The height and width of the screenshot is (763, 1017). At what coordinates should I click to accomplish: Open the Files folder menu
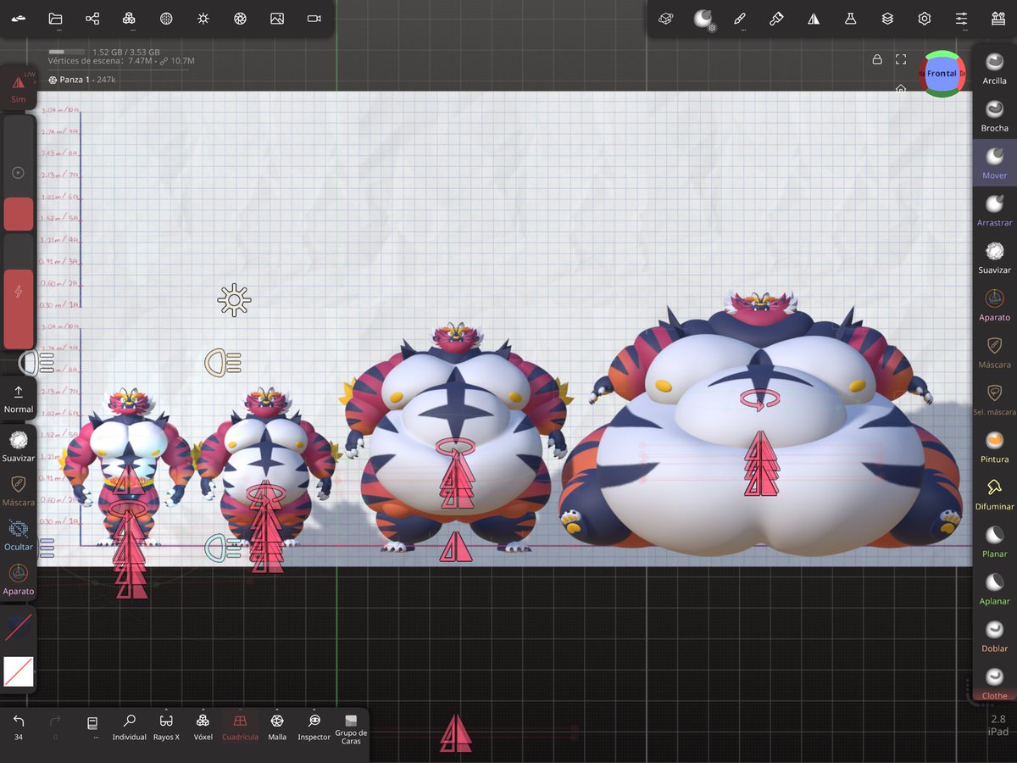tap(56, 19)
